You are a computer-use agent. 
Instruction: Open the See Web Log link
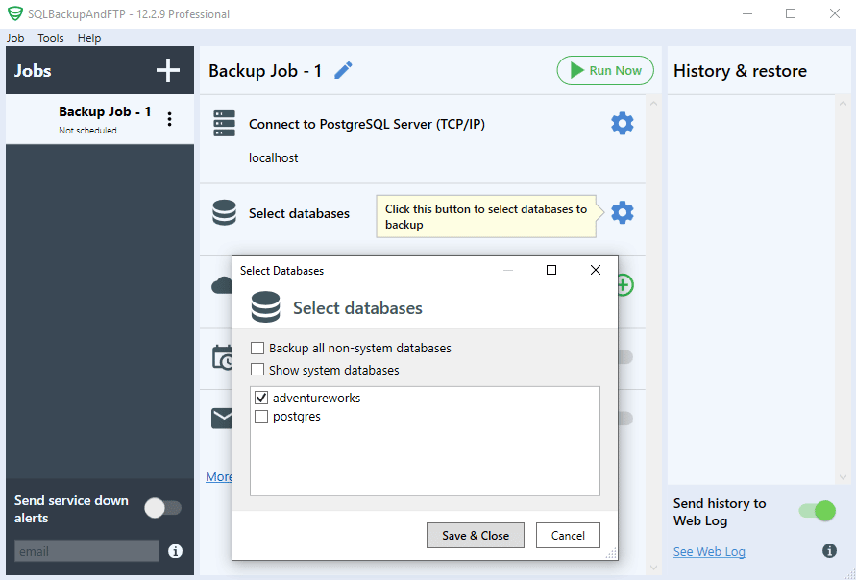click(x=708, y=551)
